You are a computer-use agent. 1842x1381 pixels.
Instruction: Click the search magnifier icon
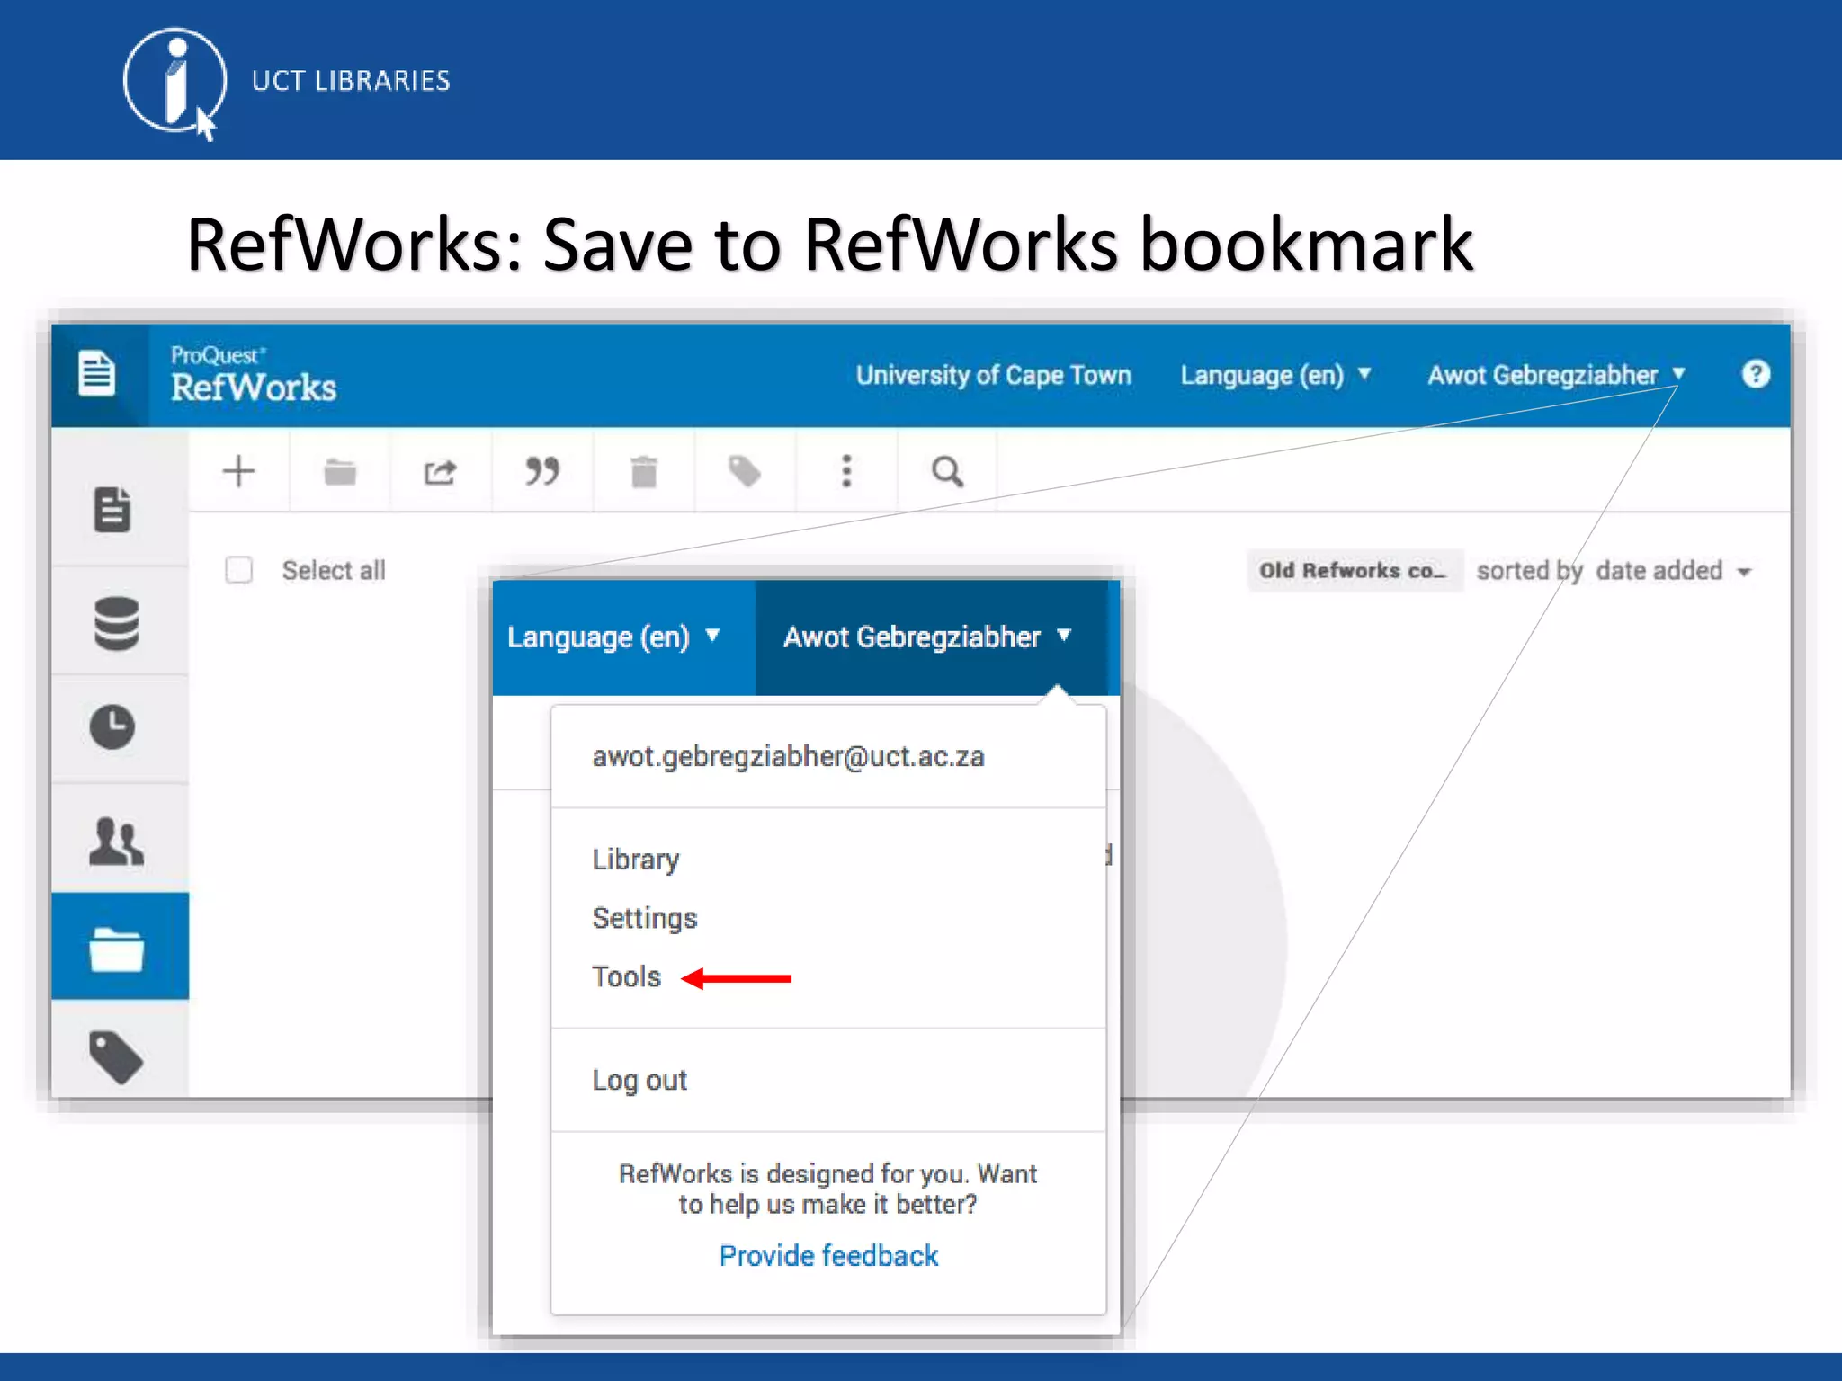947,471
